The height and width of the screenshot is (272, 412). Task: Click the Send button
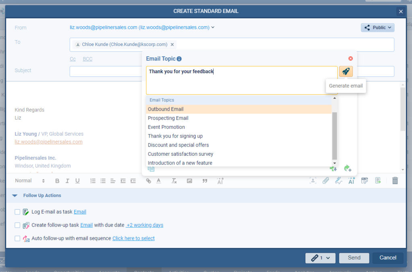[354, 258]
